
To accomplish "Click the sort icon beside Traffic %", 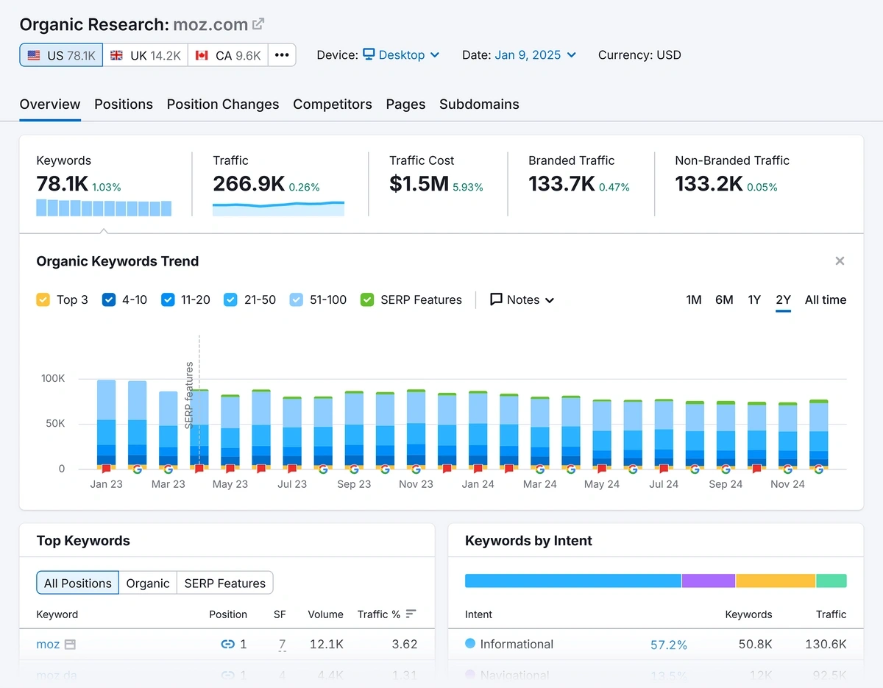I will click(411, 614).
